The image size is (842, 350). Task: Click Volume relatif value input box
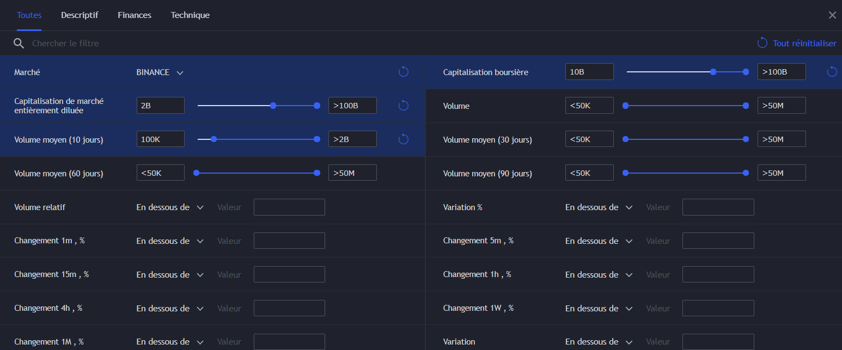(x=289, y=207)
